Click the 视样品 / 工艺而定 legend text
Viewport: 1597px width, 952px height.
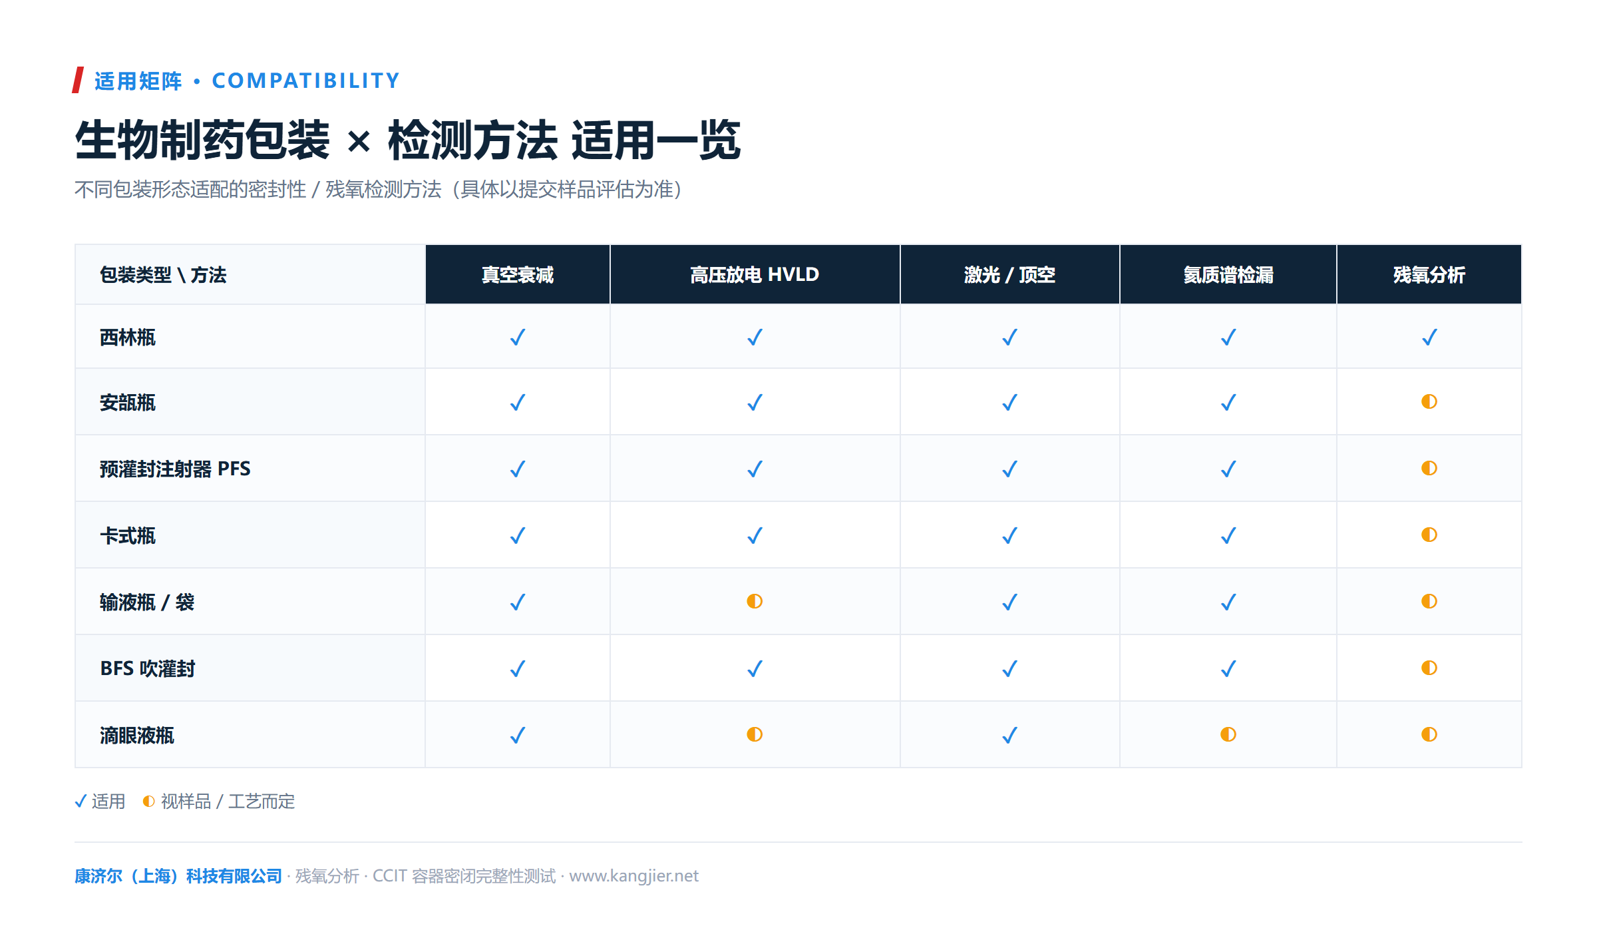228,801
